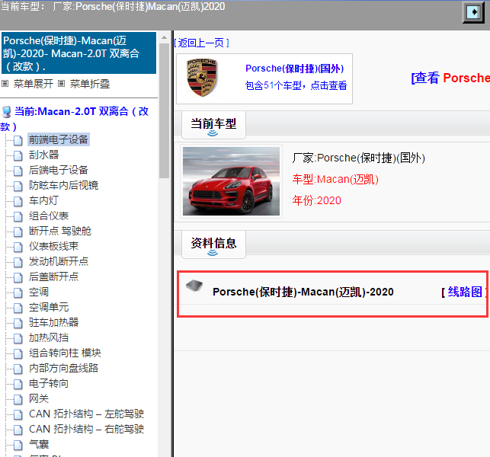The image size is (490, 457).
Task: Click the computer icon beside 当前:Macan-2.0T
Action: coord(6,112)
